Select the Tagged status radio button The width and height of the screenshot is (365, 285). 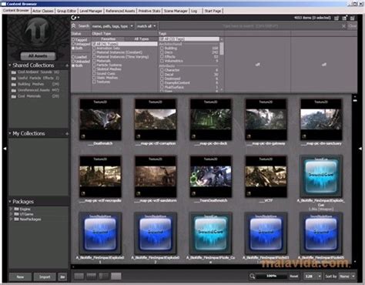tap(73, 40)
